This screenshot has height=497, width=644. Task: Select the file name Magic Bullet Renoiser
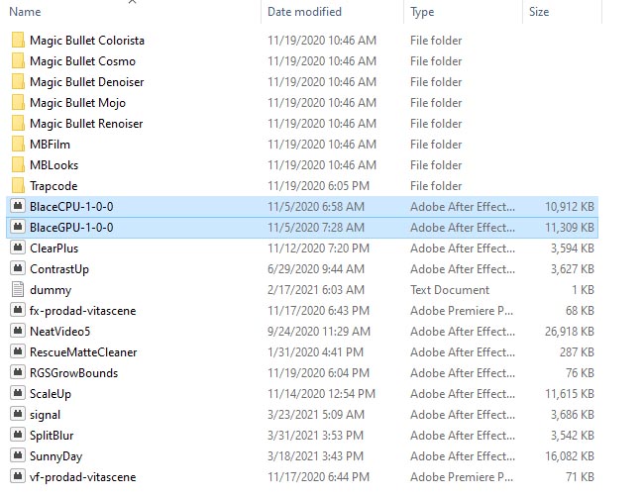point(86,124)
